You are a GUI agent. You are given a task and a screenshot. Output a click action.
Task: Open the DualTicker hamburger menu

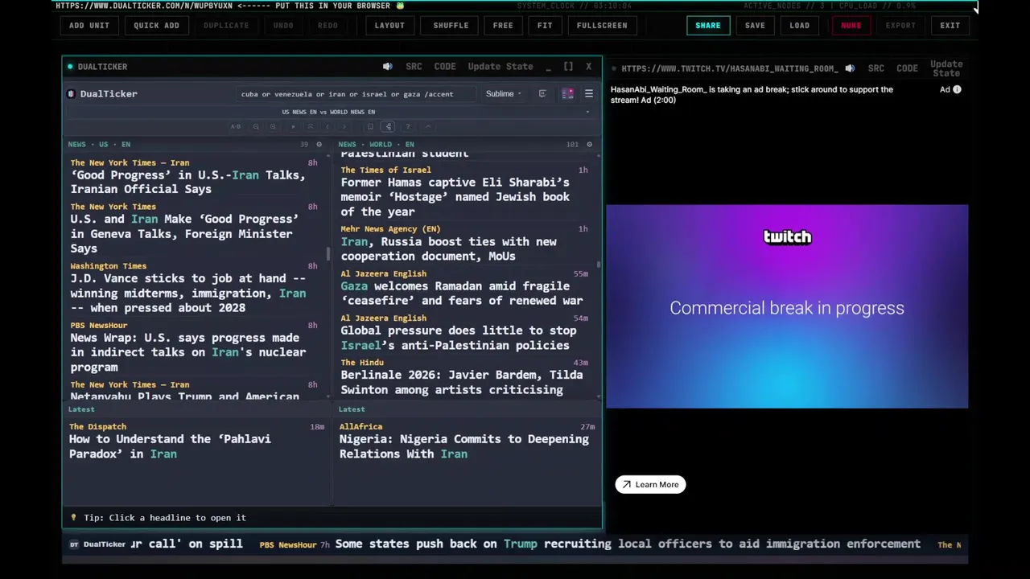pyautogui.click(x=588, y=94)
